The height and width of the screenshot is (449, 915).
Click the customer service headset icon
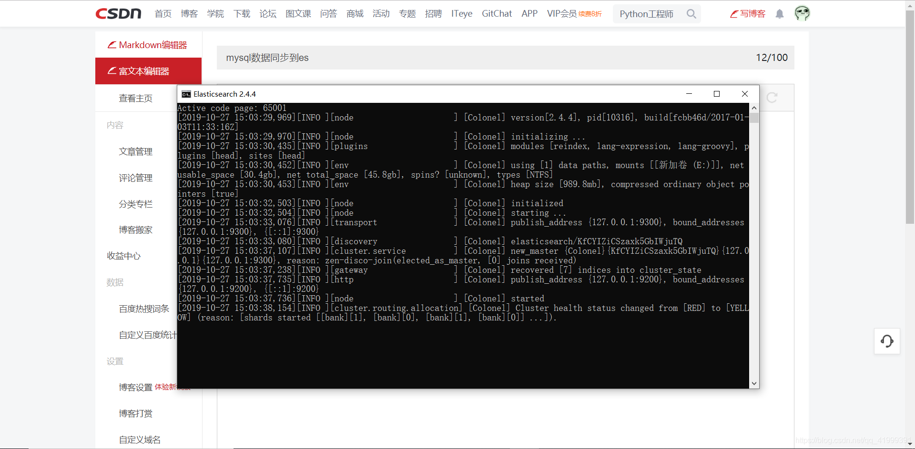(887, 341)
